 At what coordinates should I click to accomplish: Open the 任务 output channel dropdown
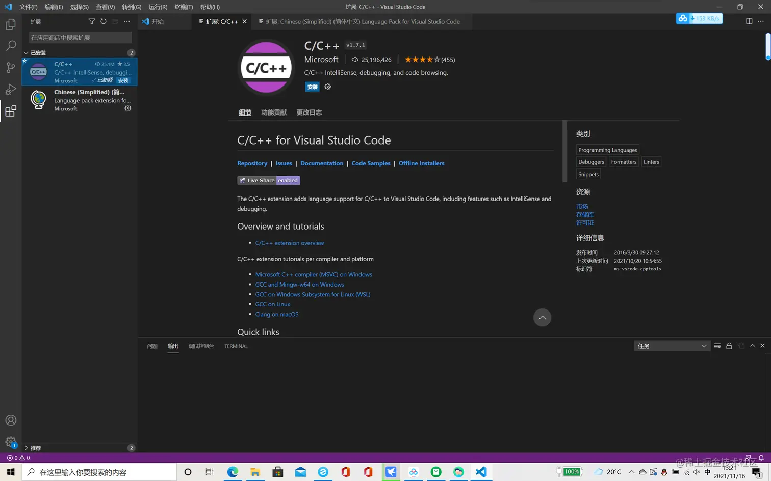672,346
